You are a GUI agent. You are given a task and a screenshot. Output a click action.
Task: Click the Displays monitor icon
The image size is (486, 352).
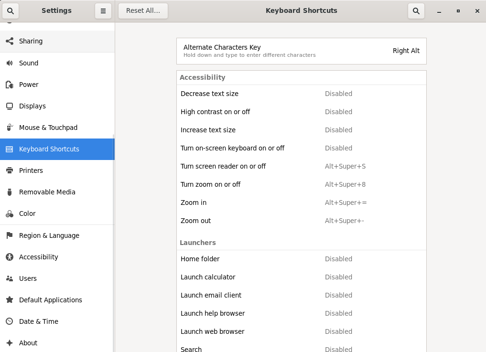10,106
